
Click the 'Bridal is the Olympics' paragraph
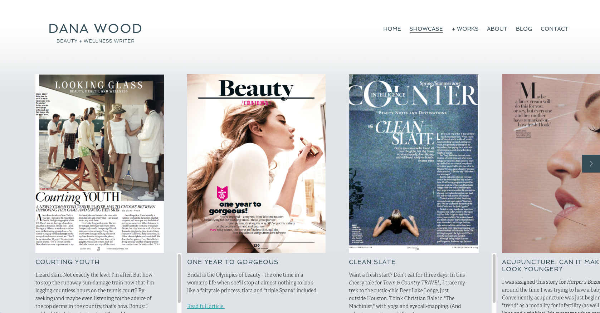252,283
